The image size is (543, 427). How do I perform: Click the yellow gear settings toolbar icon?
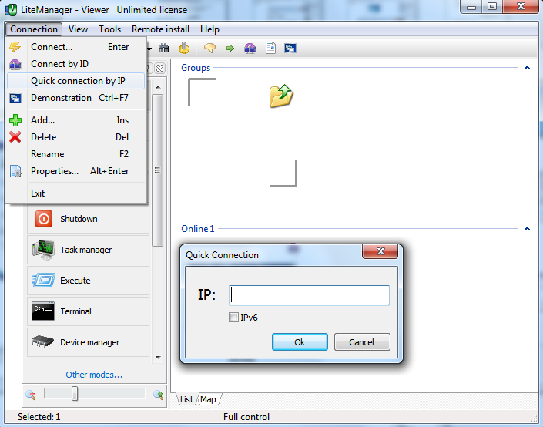(184, 48)
